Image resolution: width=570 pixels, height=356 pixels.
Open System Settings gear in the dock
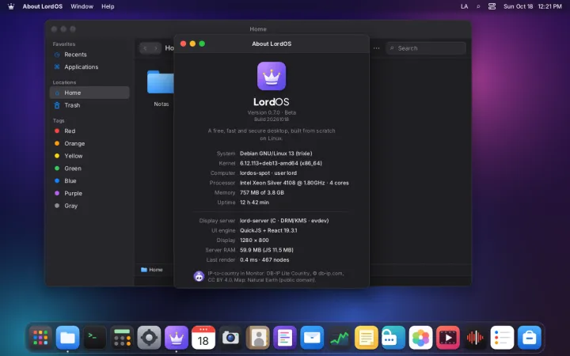149,338
